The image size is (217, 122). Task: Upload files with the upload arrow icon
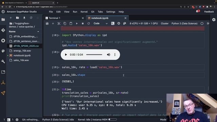[x=24, y=18]
